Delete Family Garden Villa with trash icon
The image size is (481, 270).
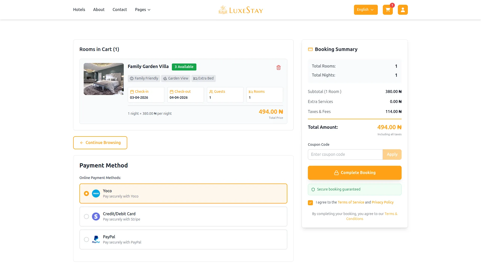[x=278, y=67]
